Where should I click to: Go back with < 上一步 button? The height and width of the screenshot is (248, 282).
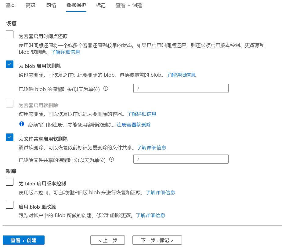[107, 240]
